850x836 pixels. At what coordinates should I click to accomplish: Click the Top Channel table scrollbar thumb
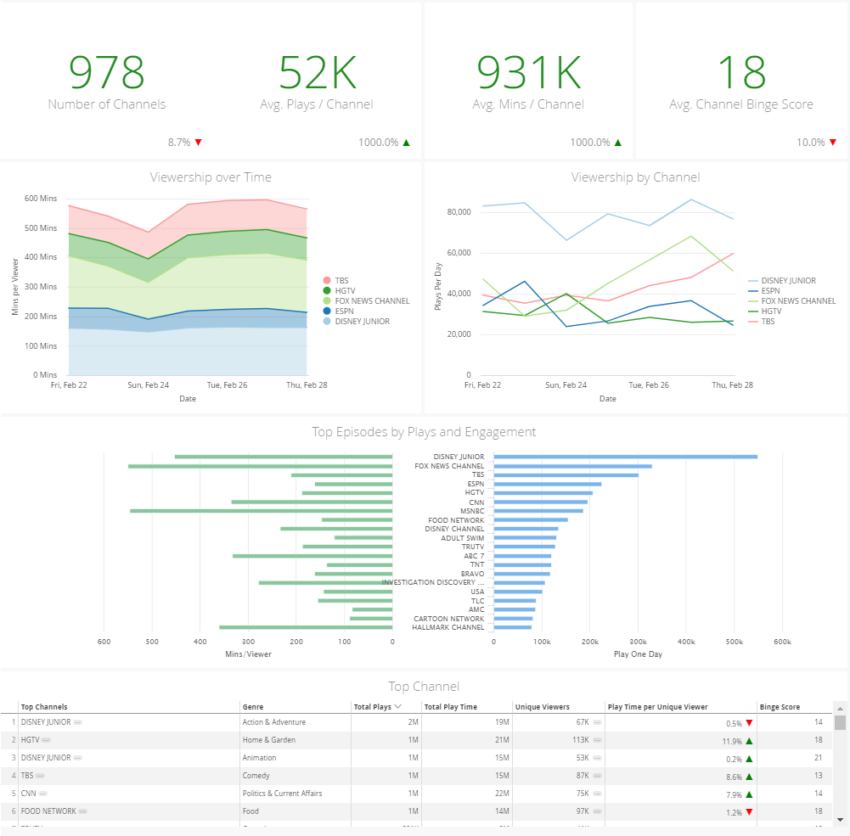pyautogui.click(x=840, y=723)
